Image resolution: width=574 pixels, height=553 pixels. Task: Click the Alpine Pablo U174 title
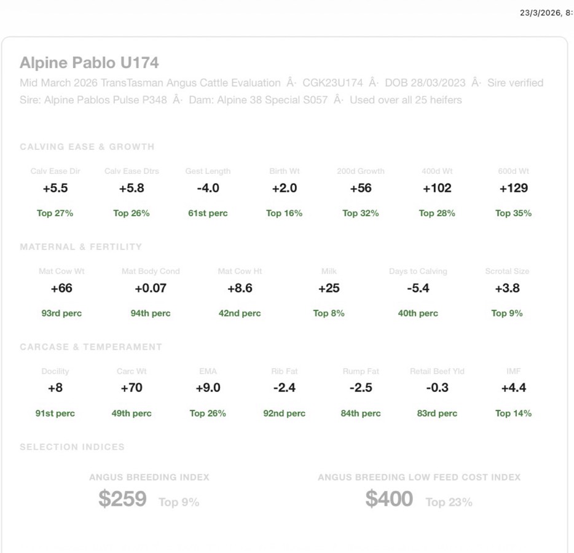[89, 63]
